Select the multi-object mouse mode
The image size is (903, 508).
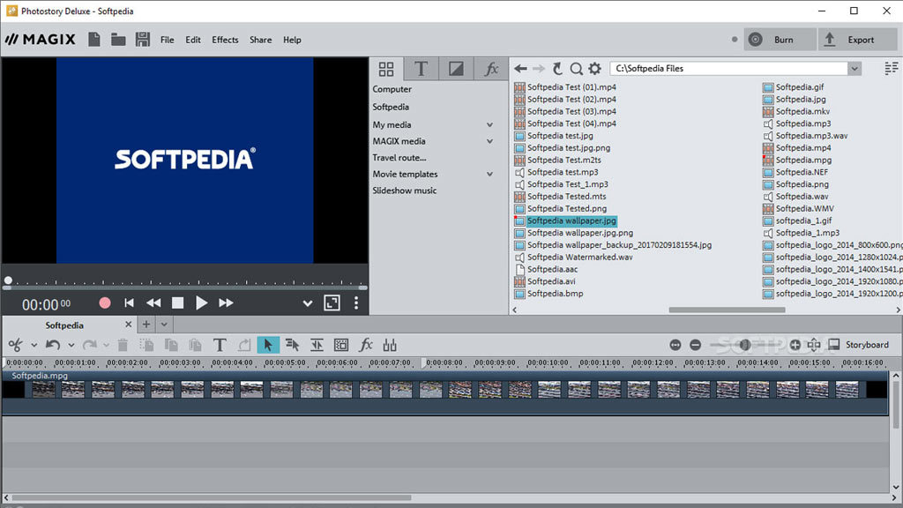(x=293, y=345)
